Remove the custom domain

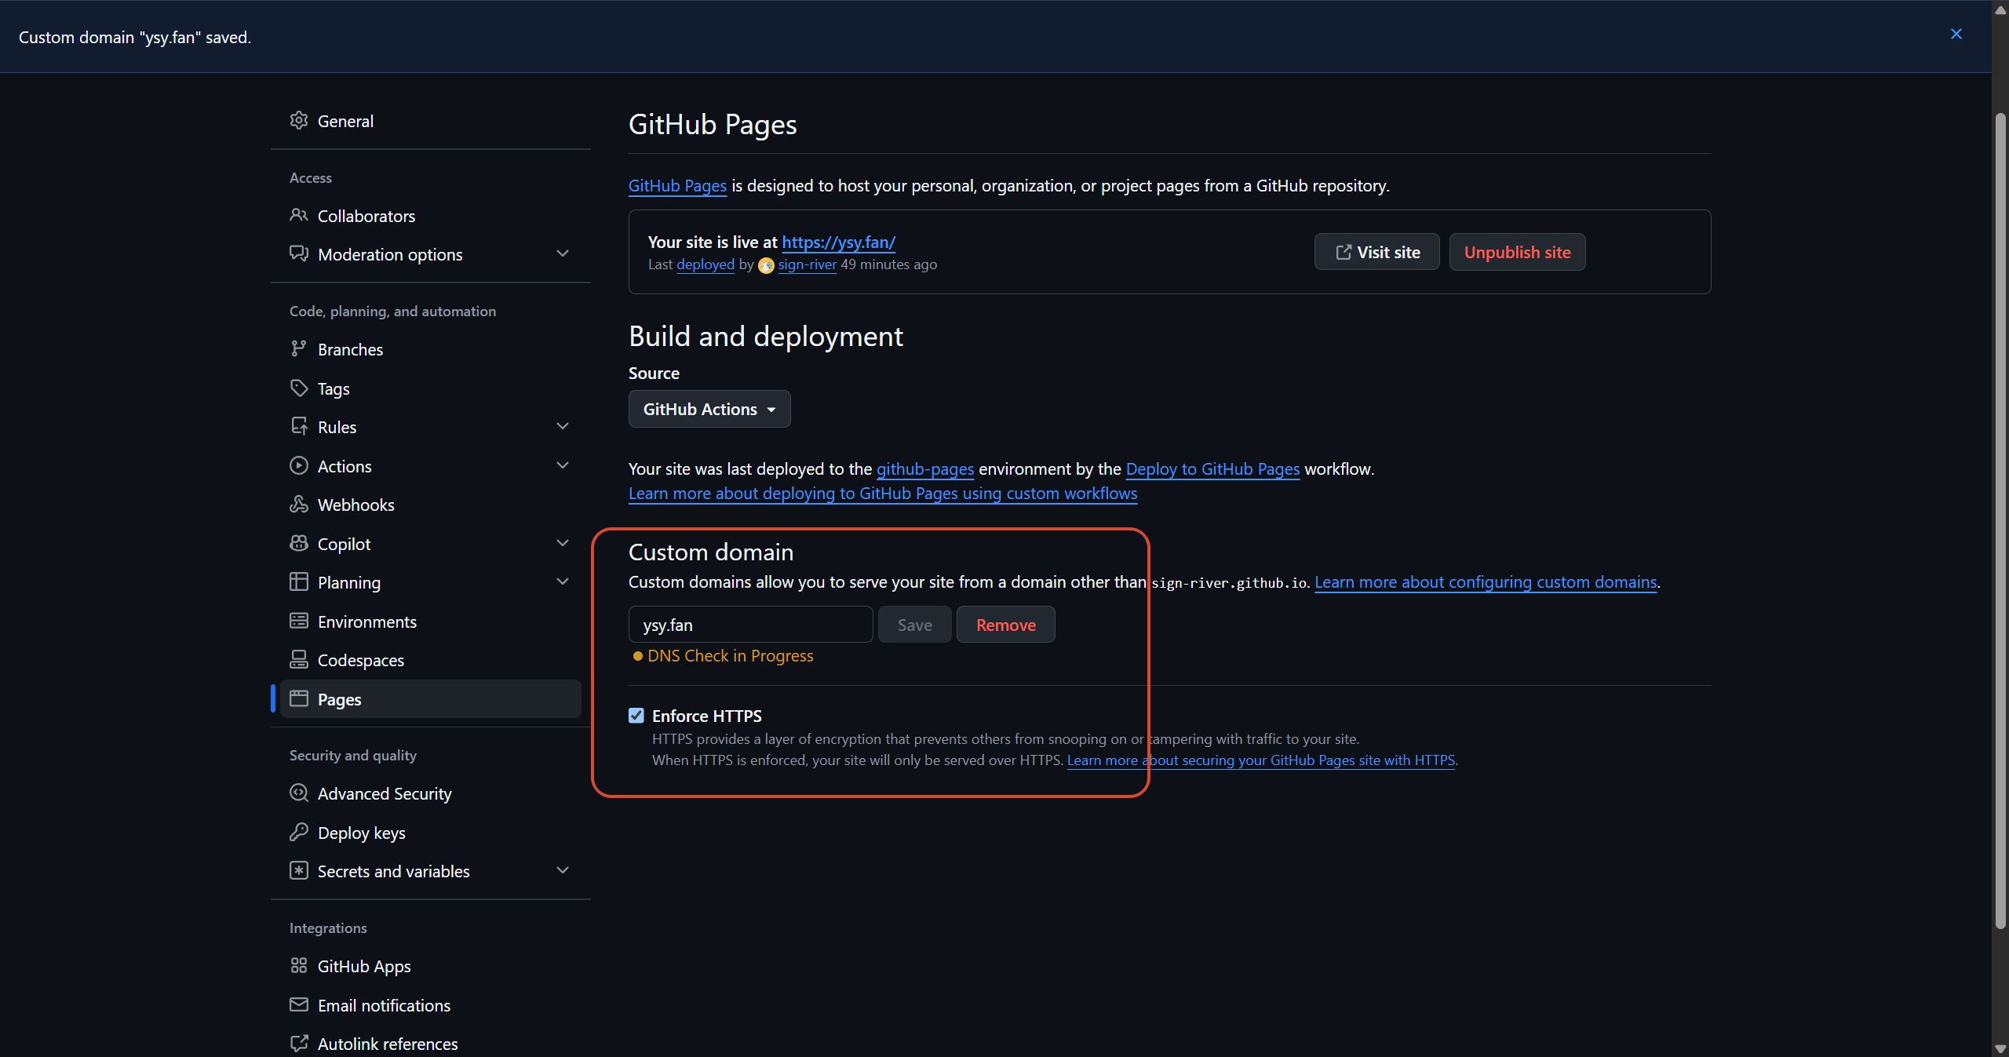pyautogui.click(x=1006, y=625)
